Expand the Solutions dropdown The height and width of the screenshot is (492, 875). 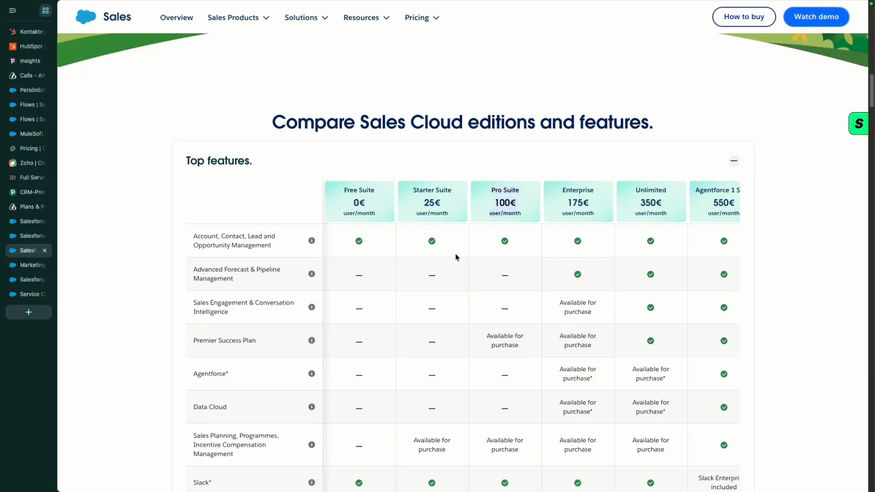[306, 17]
